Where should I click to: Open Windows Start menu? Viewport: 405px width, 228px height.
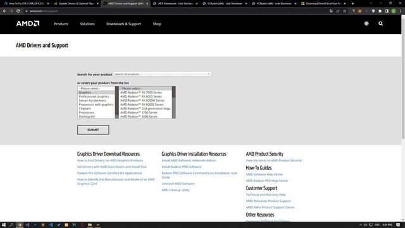click(4, 225)
